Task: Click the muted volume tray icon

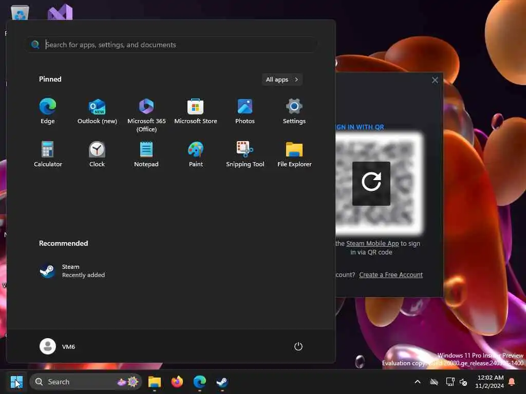Action: coord(464,382)
